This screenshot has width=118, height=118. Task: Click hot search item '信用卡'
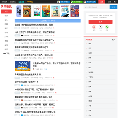point(90,53)
